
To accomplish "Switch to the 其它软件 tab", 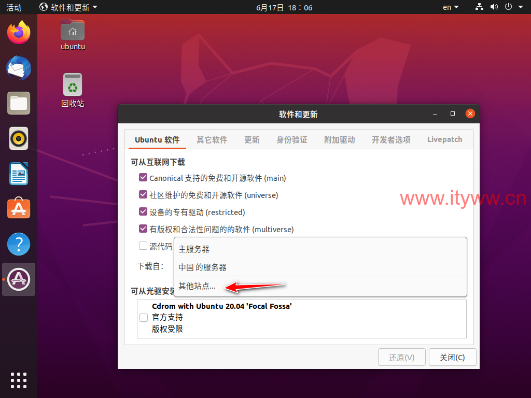I will [x=212, y=139].
